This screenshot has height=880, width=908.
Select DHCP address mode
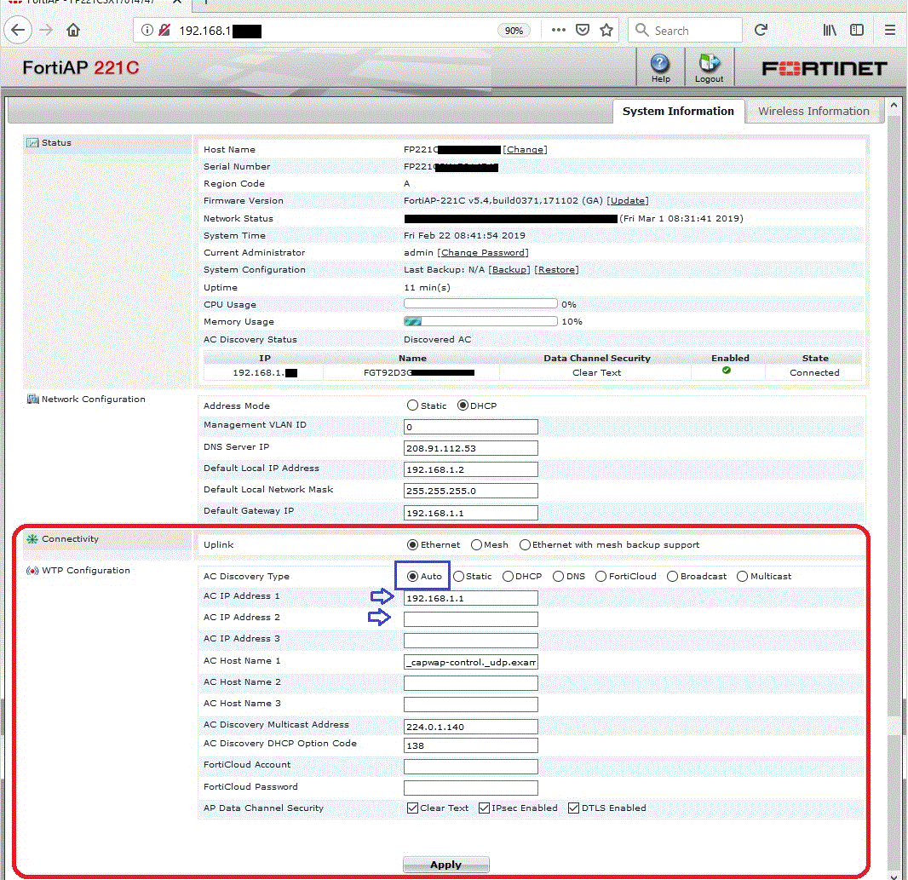point(463,405)
